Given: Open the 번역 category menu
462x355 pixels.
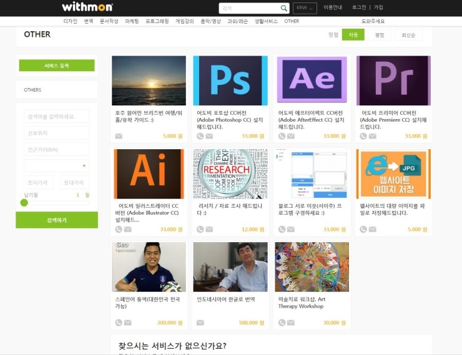Looking at the screenshot, I should [89, 21].
